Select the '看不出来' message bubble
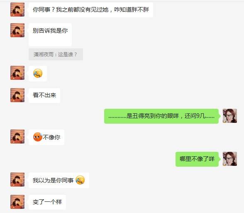 [44, 95]
